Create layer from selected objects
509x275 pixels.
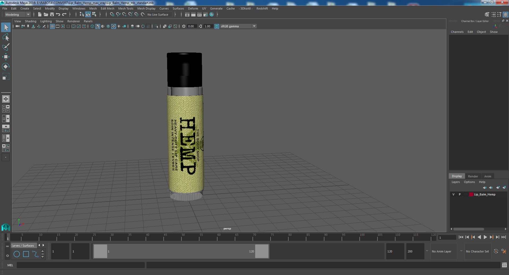(504, 187)
